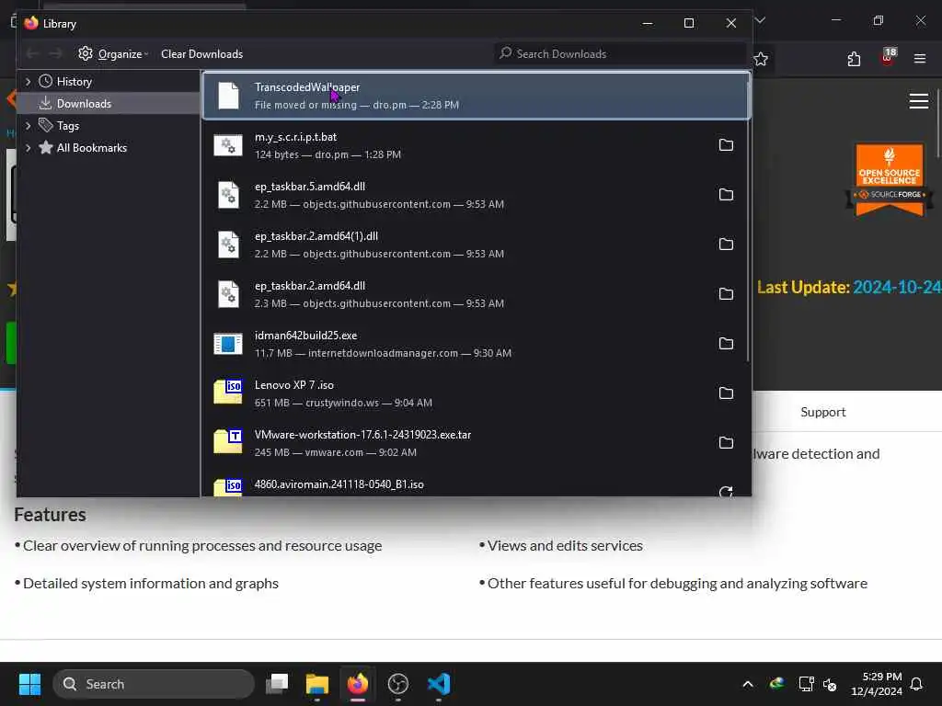Click the muted volume tray icon

[830, 684]
